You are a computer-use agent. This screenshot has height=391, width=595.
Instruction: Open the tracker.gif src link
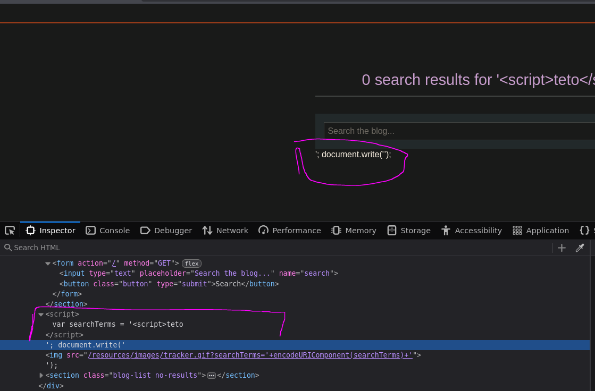(250, 355)
